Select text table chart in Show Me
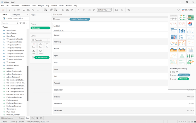 pos(174,18)
